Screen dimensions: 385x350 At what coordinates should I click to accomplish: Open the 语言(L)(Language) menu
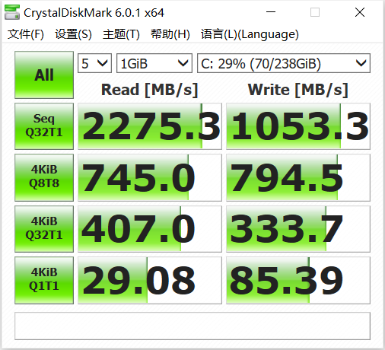point(250,34)
